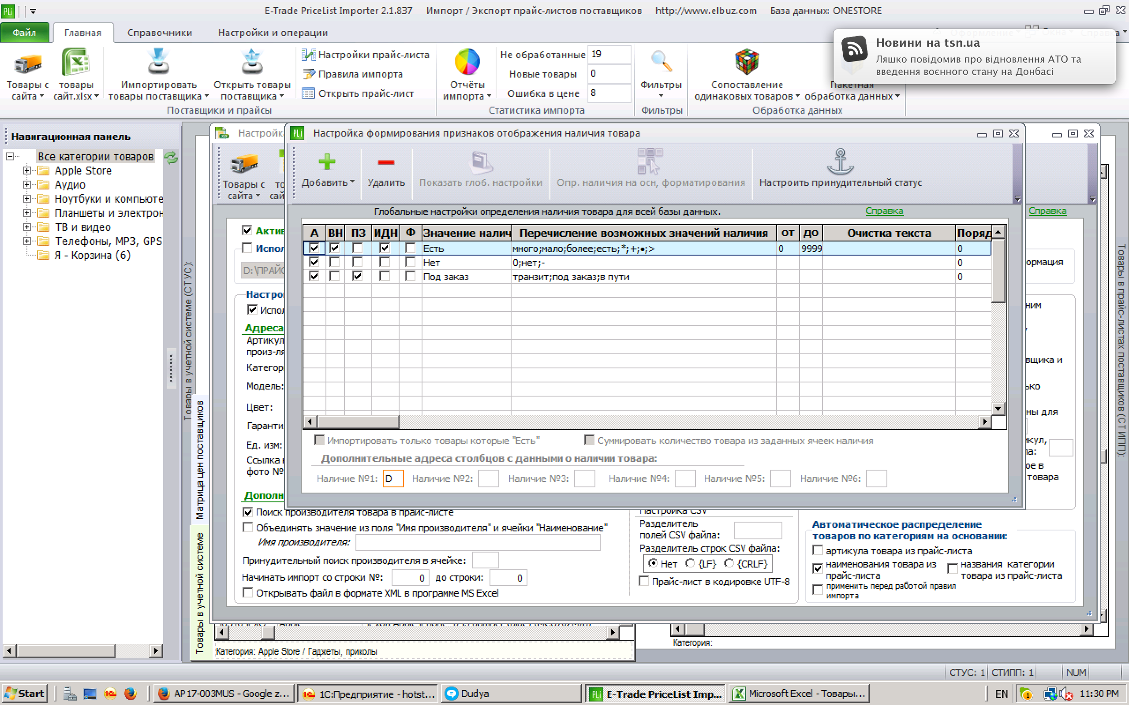Expand the 'Ноутбуки и компьютеры' category
This screenshot has height=705, width=1129.
coord(26,199)
